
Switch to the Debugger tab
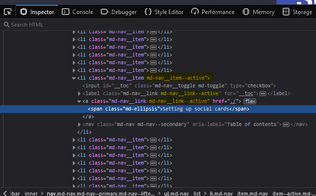[x=119, y=12]
